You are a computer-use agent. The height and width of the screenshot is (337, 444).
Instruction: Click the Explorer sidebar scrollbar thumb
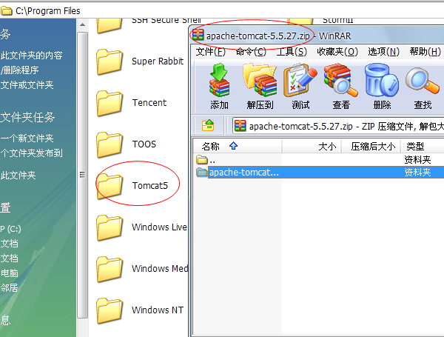click(x=82, y=175)
